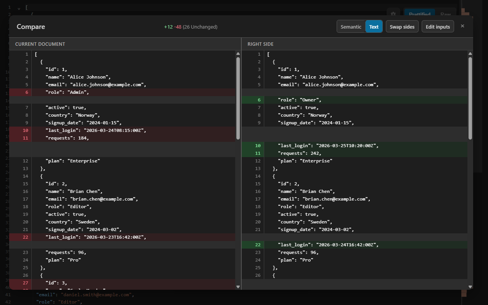Viewport: 488px width, 305px height.
Task: Click "name": "Alice Johnson" in left pane
Action: pos(78,77)
